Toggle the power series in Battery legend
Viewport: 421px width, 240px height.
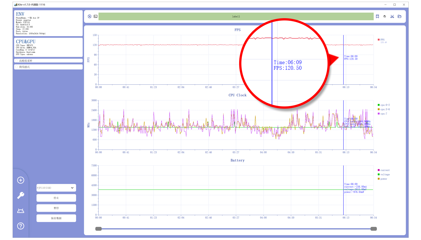(x=382, y=179)
